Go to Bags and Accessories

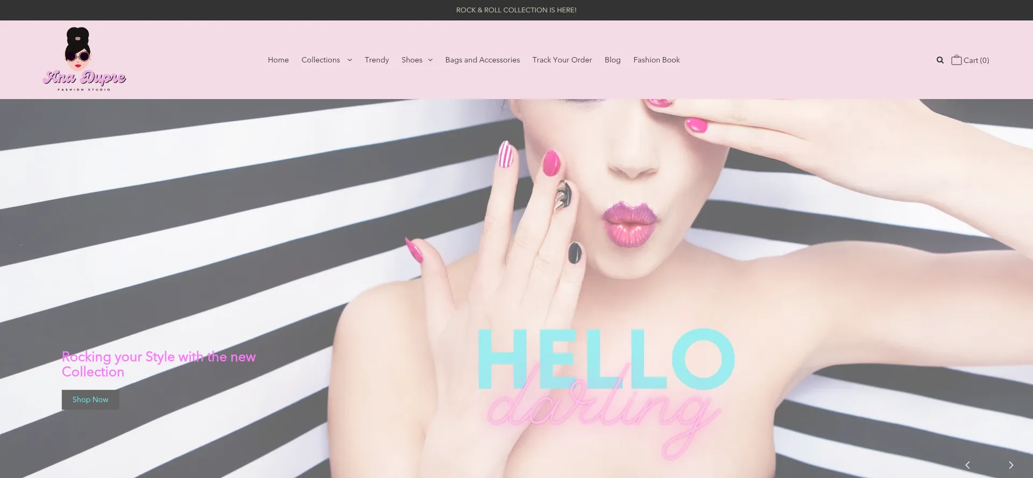(483, 60)
